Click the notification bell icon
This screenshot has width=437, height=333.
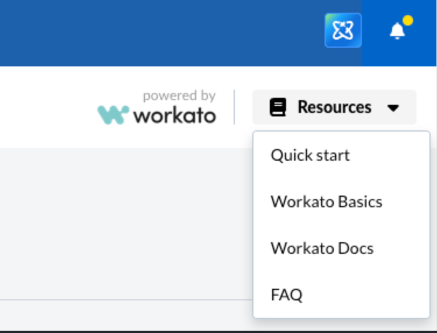pos(397,31)
